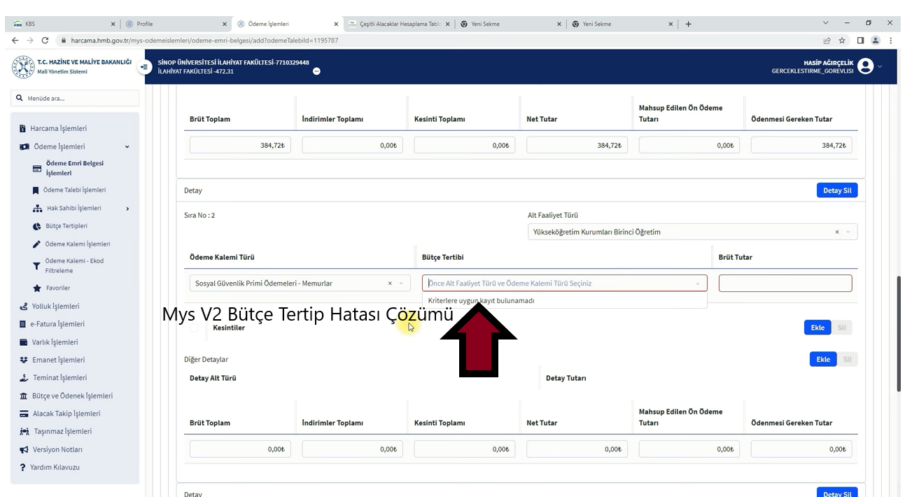Collapse sidebar with the menu toggle icon
This screenshot has height=497, width=912.
tap(145, 67)
